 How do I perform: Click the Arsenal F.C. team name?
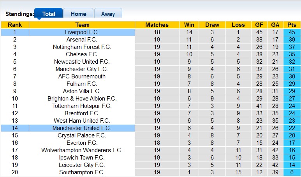[x=82, y=40]
